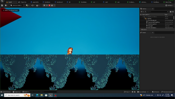Pause the play-in-editor session
The width and height of the screenshot is (175, 99).
pos(44,5)
